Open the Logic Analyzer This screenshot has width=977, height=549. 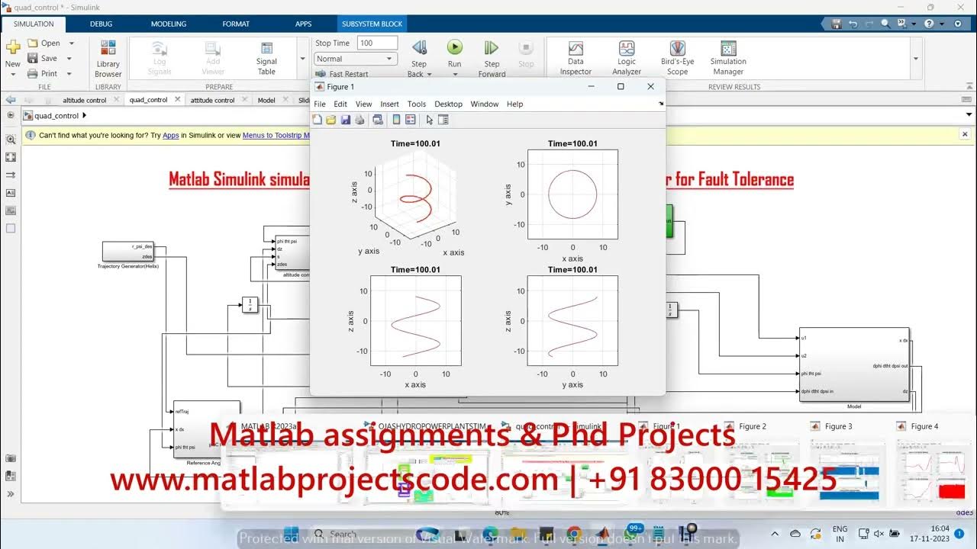click(x=627, y=59)
